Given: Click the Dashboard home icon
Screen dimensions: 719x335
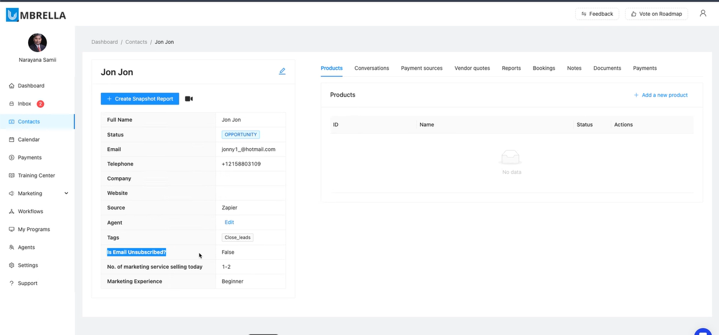Looking at the screenshot, I should (x=12, y=86).
